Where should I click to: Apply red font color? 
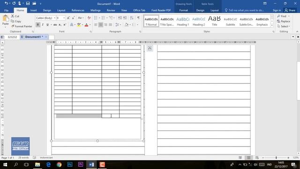pos(86,25)
